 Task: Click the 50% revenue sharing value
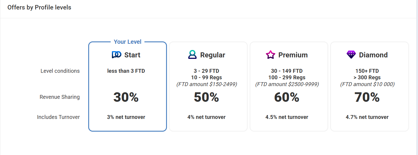tap(206, 97)
